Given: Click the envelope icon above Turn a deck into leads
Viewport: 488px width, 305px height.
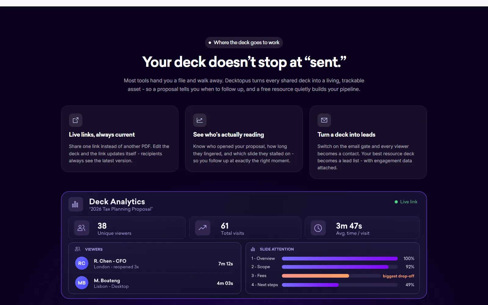Looking at the screenshot, I should [324, 120].
